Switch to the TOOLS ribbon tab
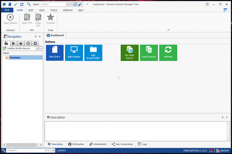Viewport: 232px width, 154px height. coord(54,10)
